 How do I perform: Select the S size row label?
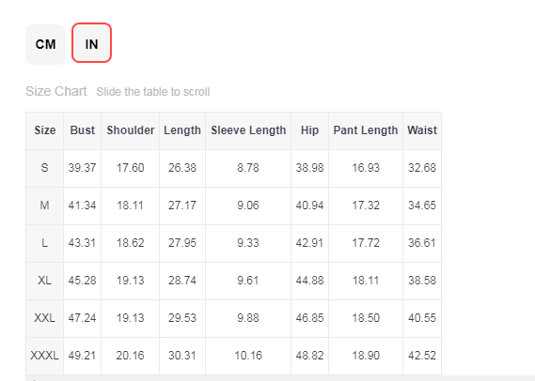point(45,168)
